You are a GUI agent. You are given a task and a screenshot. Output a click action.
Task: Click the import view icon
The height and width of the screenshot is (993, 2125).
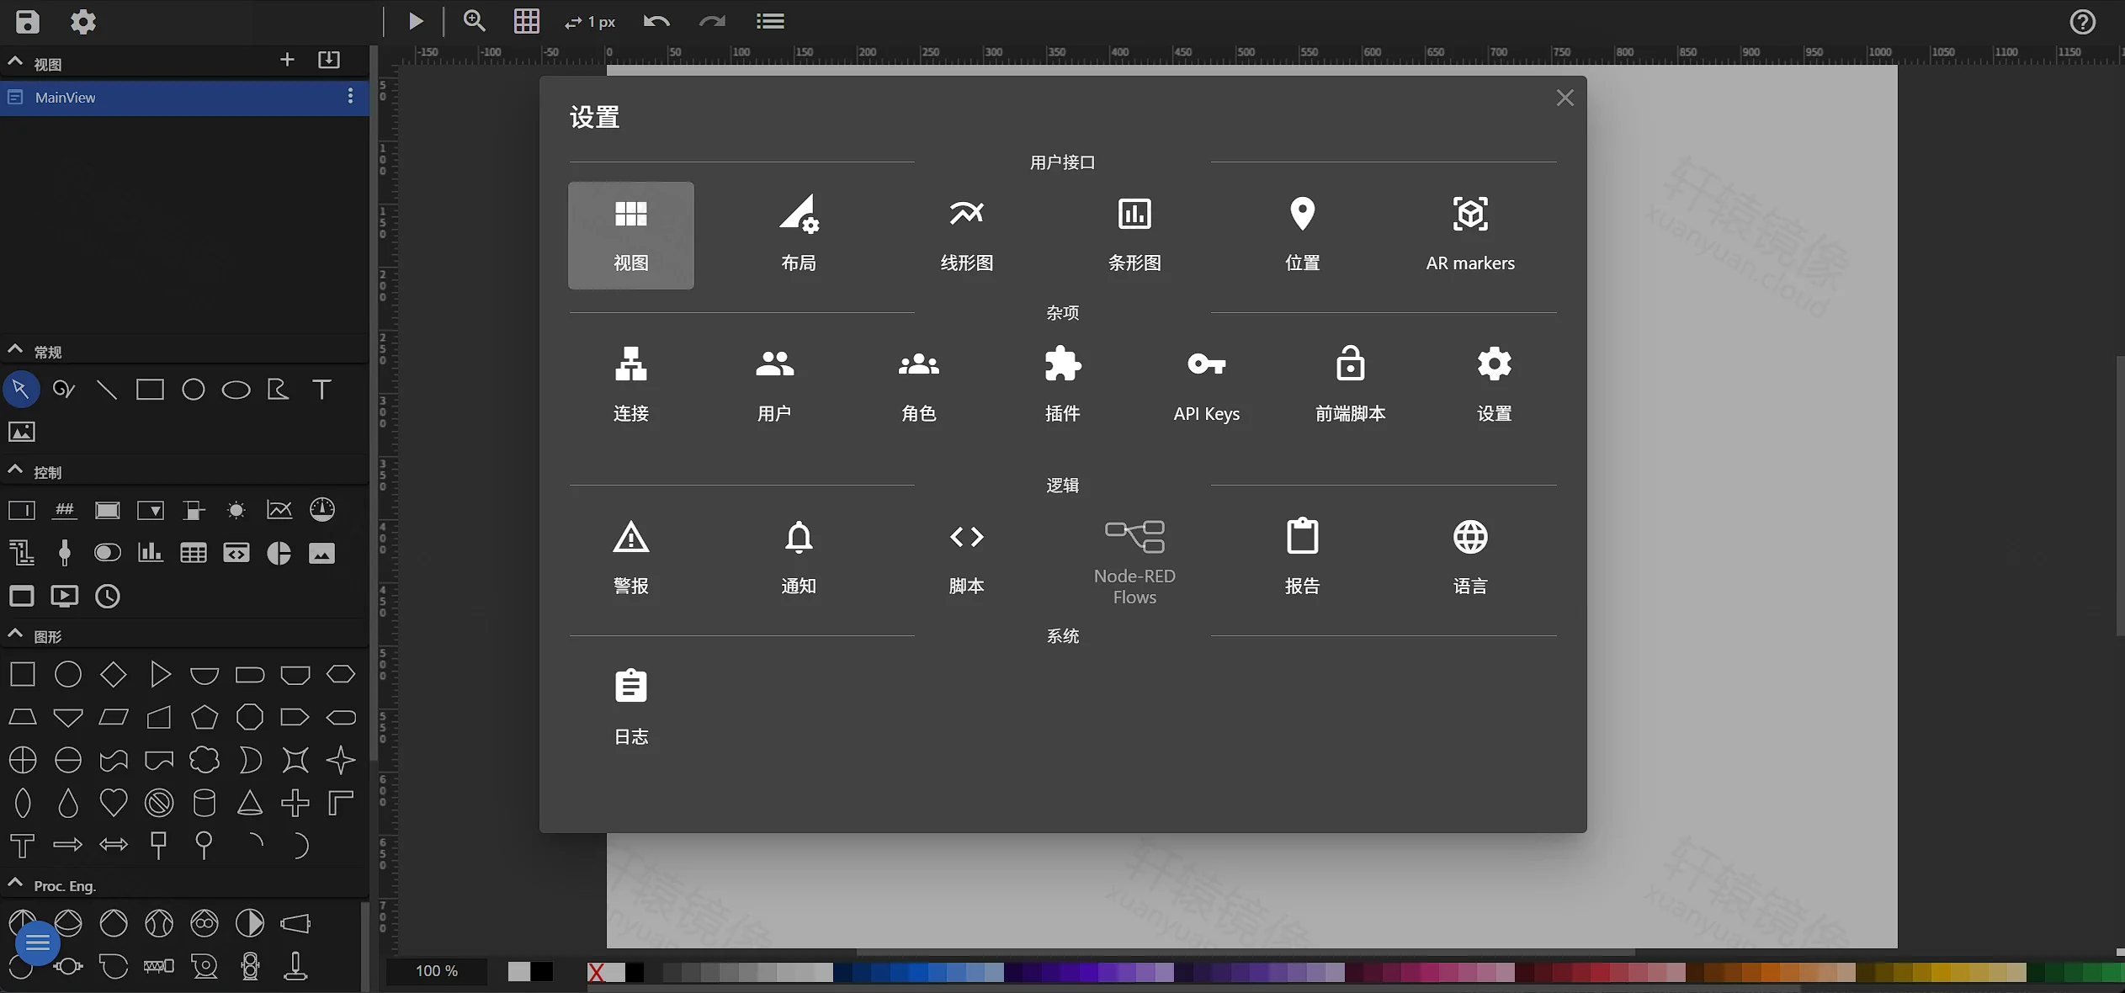click(329, 60)
